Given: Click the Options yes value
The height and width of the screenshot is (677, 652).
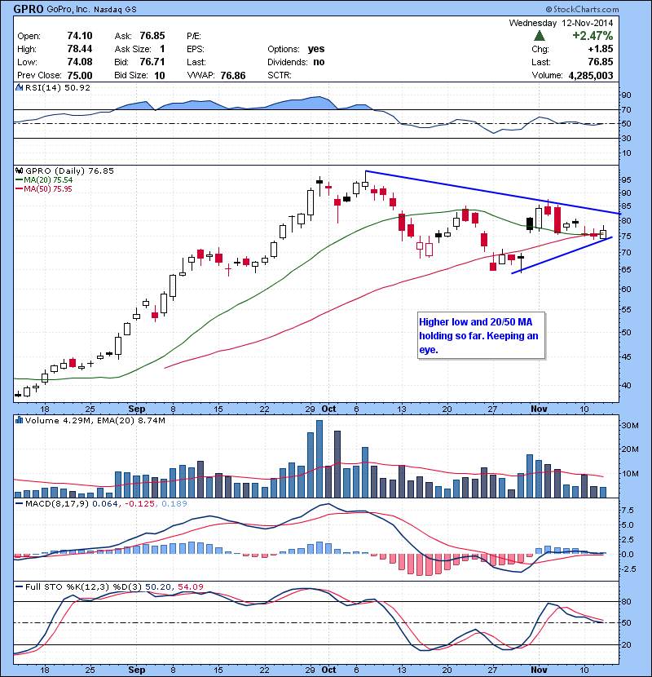Looking at the screenshot, I should 316,49.
